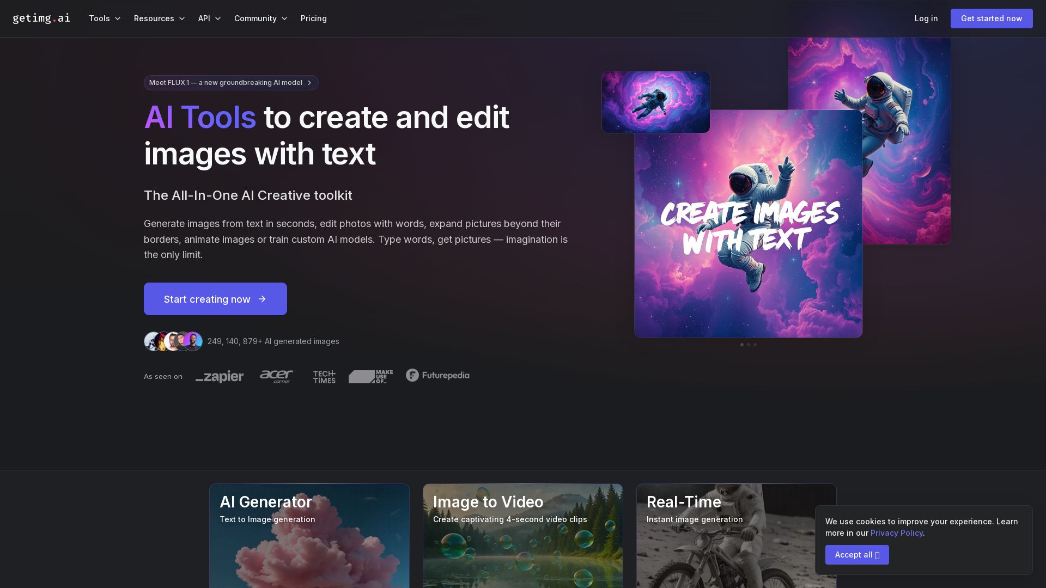This screenshot has width=1046, height=588.
Task: Select the first carousel dot indicator
Action: 742,345
